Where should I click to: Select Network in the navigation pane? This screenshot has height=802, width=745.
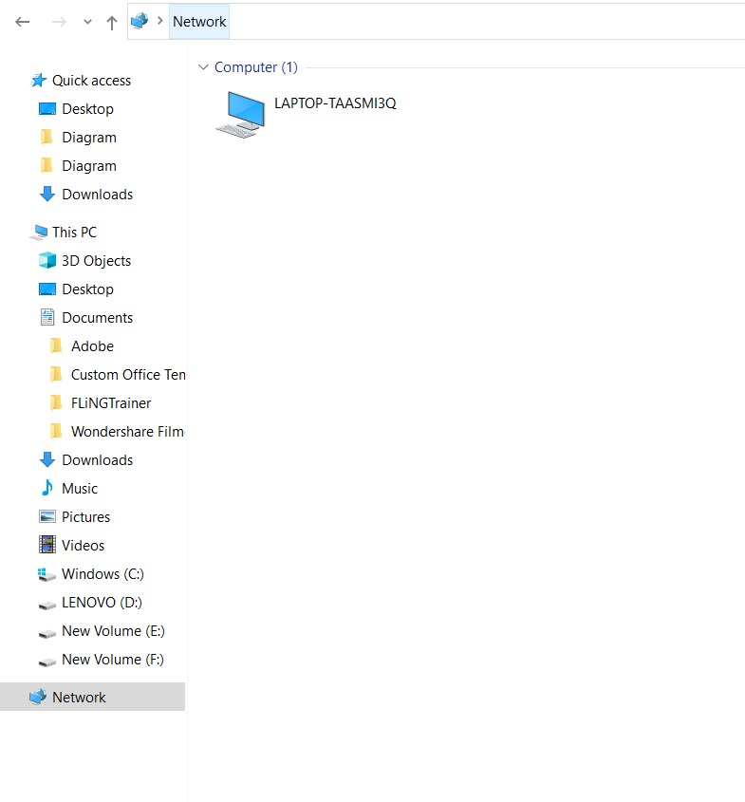[79, 698]
